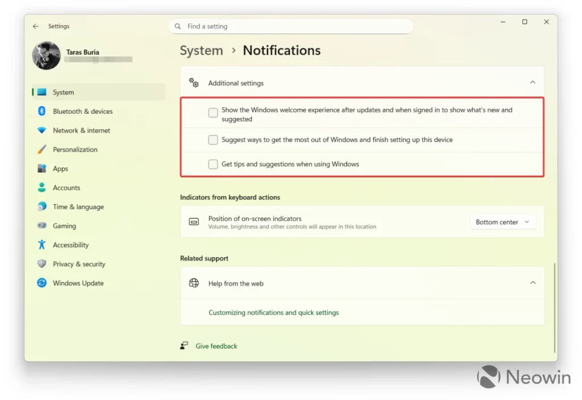
Task: Click the Windows Update icon
Action: coord(41,283)
